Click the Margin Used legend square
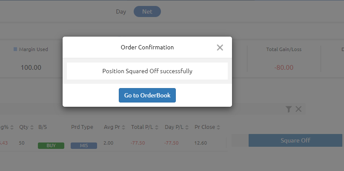Screen dimensions: 344x171 coord(15,49)
